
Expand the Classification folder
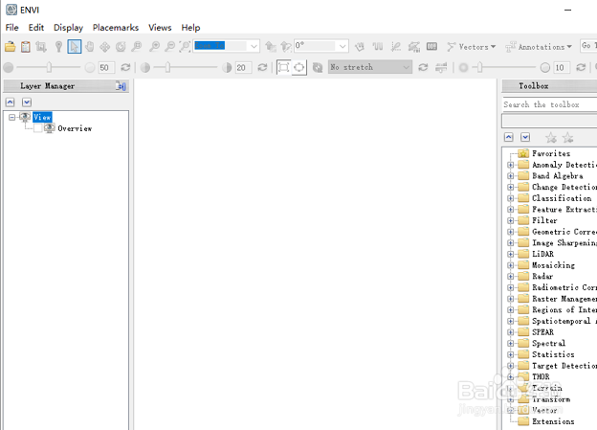[511, 198]
